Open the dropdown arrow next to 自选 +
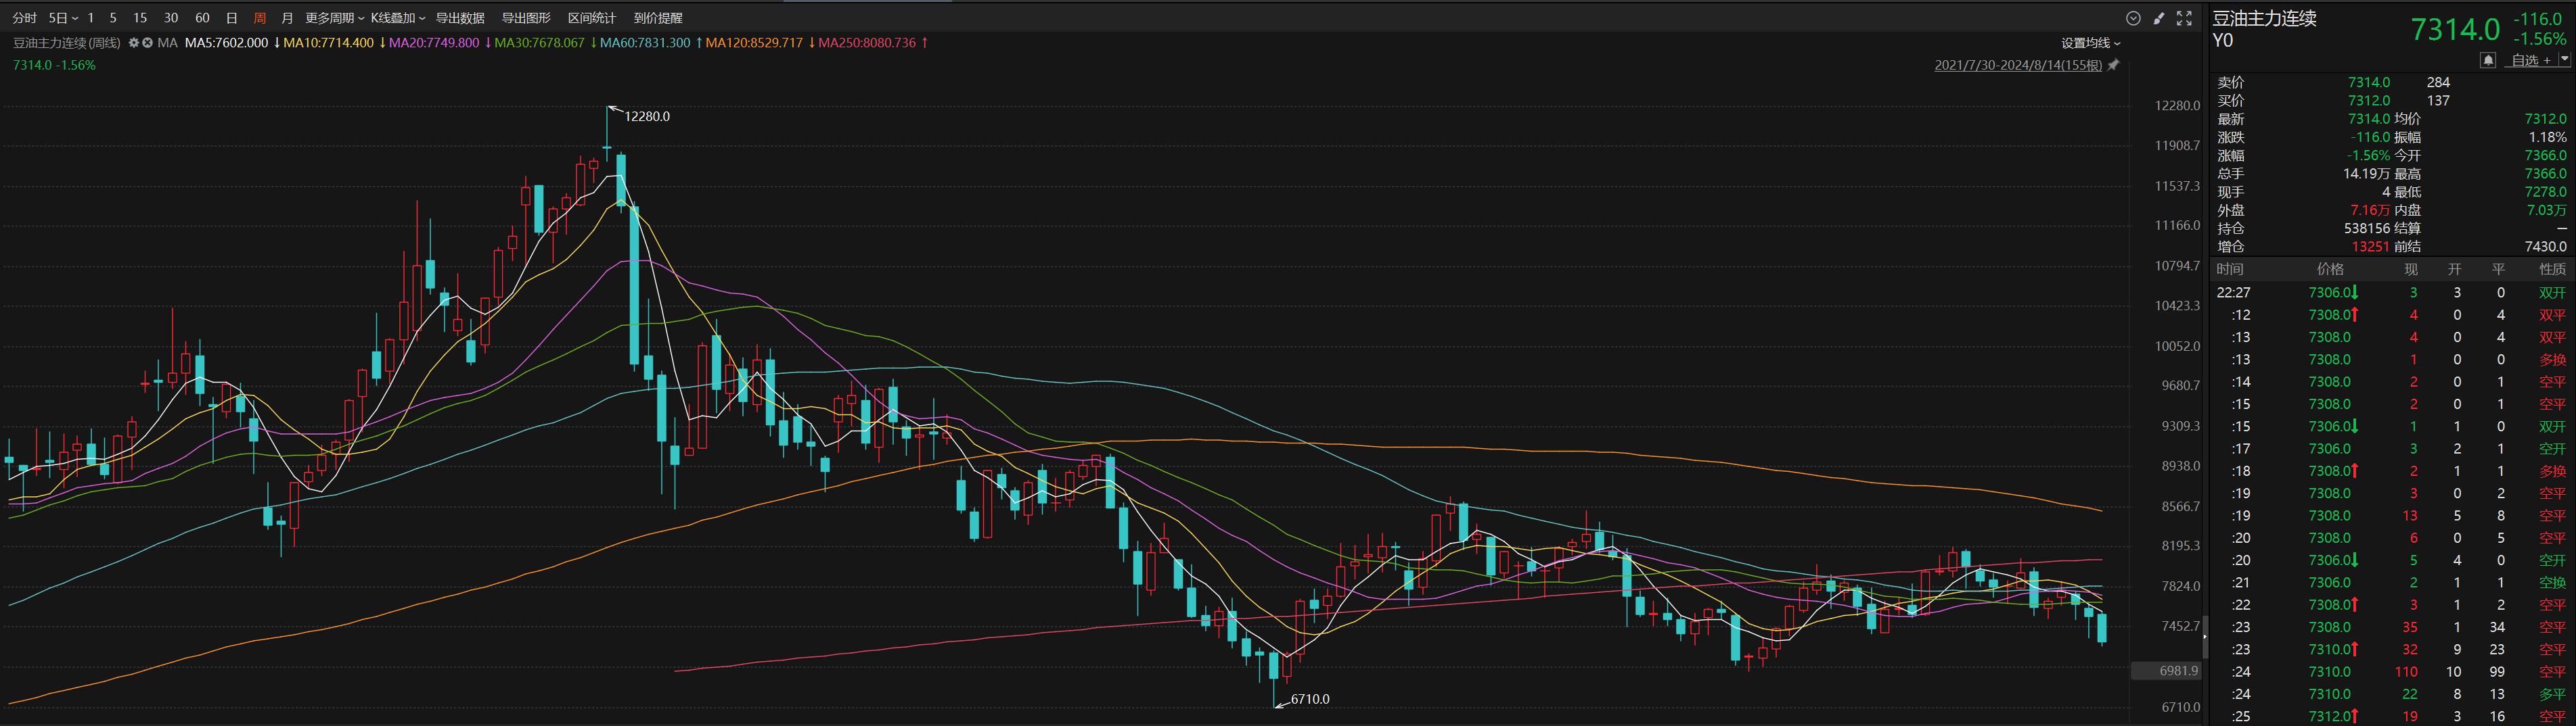The image size is (2576, 726). pos(2564,60)
